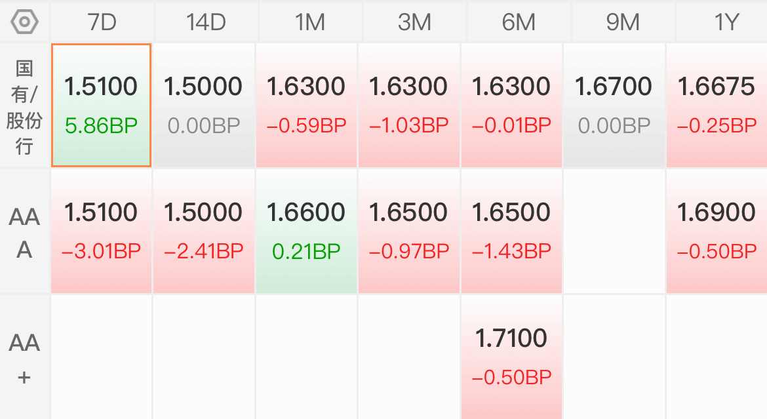Select the 6M column header
Screen dimensions: 767x419
pyautogui.click(x=519, y=22)
